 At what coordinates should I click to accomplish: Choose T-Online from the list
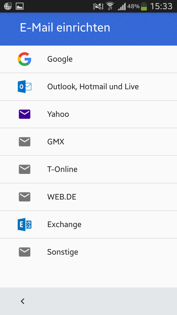point(88,169)
